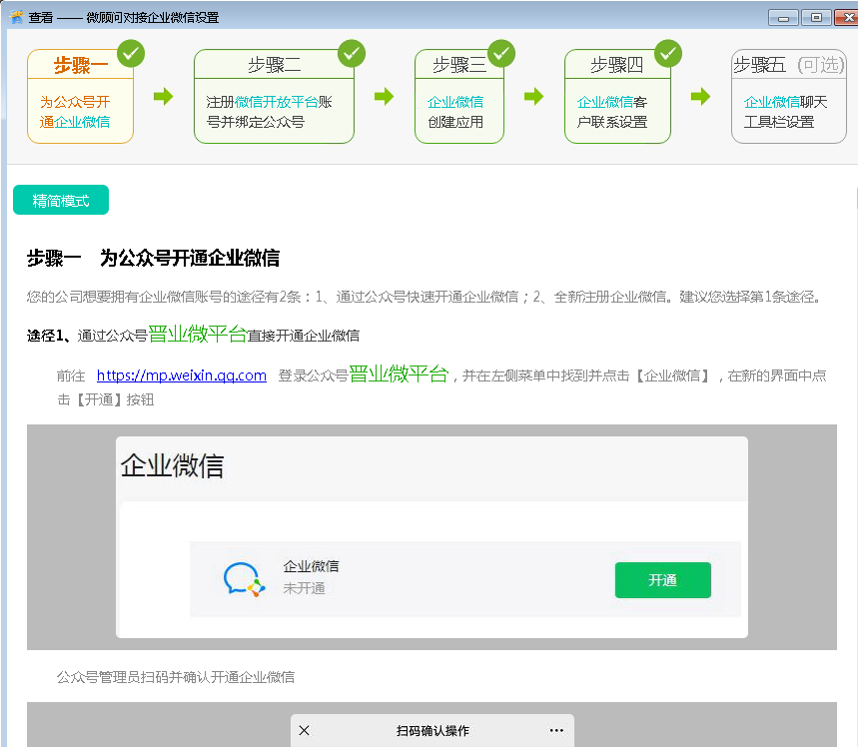The image size is (858, 747).
Task: Click the 精简模式 button
Action: [61, 201]
